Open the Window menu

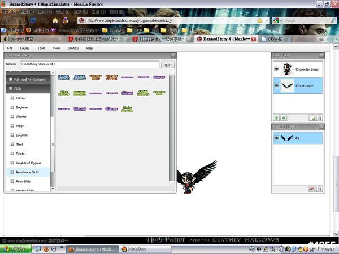(73, 48)
